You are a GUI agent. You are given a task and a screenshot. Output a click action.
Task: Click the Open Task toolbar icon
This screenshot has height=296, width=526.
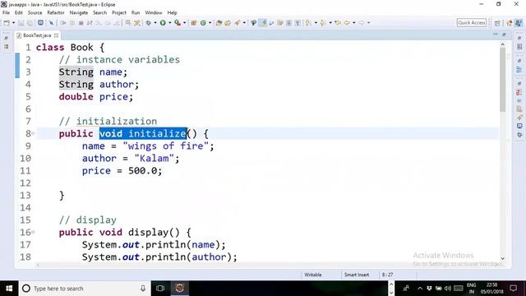click(x=228, y=23)
